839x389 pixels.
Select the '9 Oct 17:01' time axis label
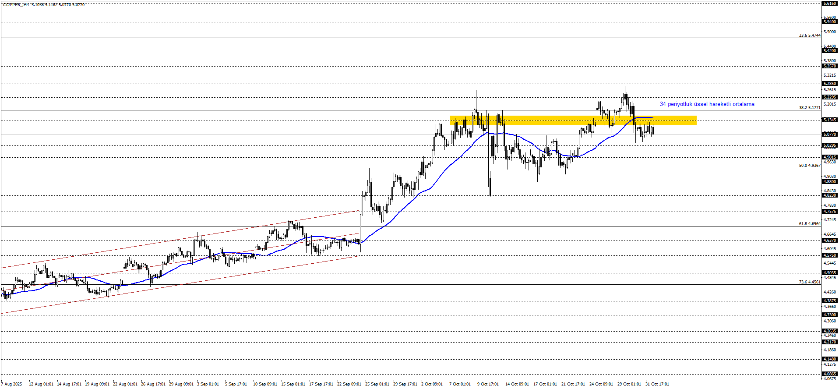point(488,384)
